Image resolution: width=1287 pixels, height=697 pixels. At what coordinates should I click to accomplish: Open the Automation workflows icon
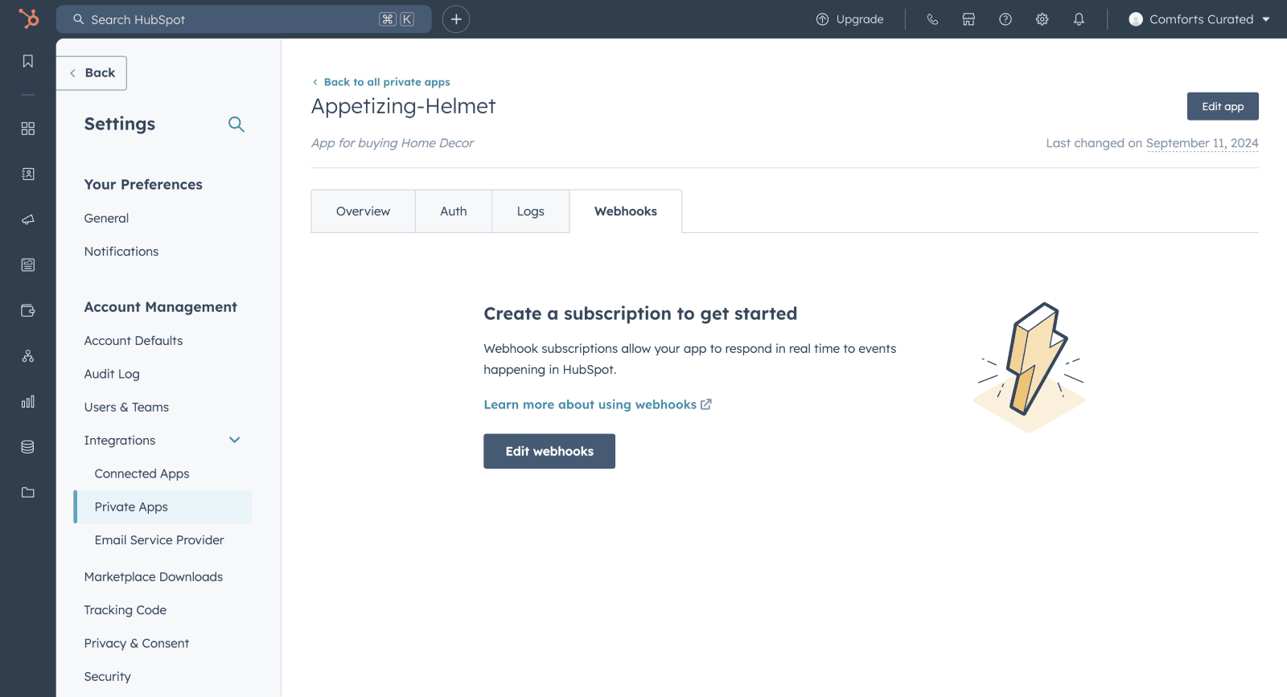pyautogui.click(x=28, y=356)
